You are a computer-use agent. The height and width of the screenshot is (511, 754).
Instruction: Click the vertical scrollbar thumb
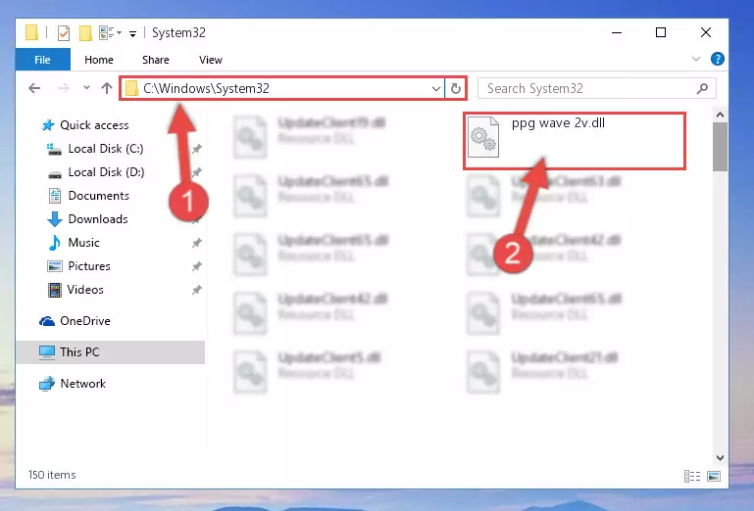(720, 147)
